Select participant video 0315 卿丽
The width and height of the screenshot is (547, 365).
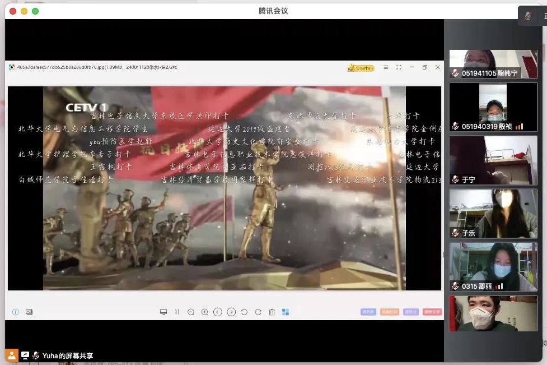(x=493, y=267)
